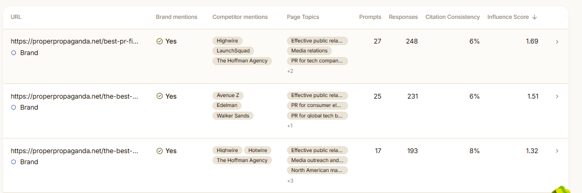The image size is (582, 193).
Task: Click the Competitor mentions column header
Action: (240, 17)
